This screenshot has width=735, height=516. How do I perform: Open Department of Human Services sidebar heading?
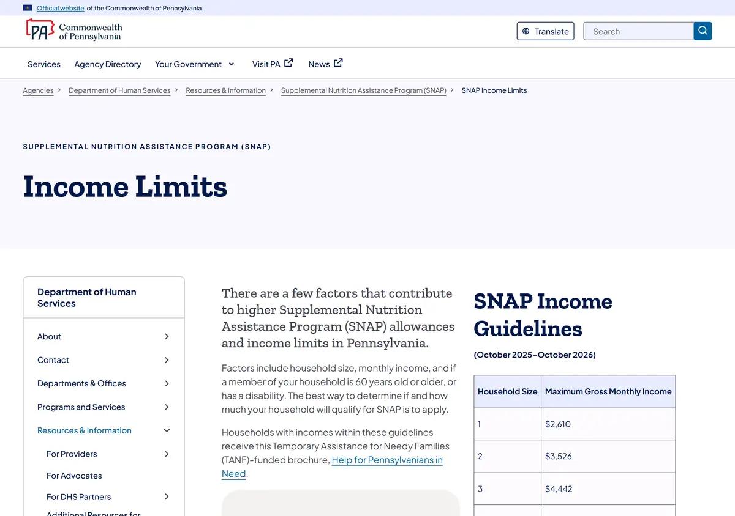tap(87, 298)
